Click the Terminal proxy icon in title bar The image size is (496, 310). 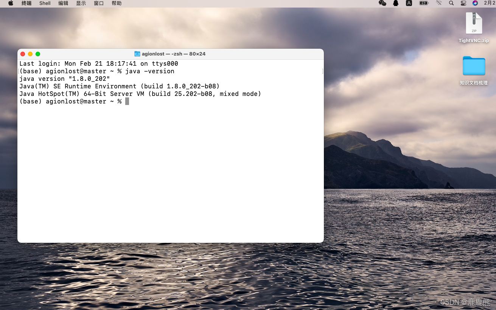pos(137,54)
